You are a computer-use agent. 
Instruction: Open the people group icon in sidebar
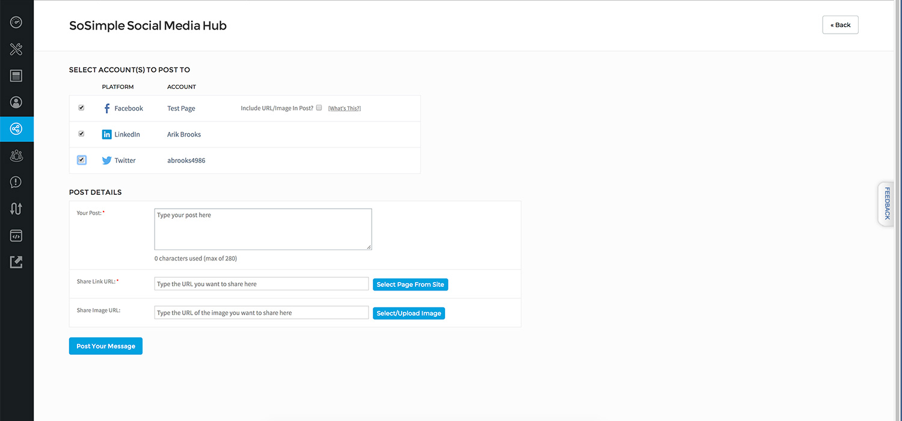pyautogui.click(x=16, y=156)
